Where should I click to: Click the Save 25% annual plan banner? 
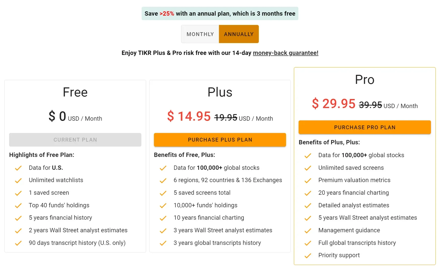220,14
